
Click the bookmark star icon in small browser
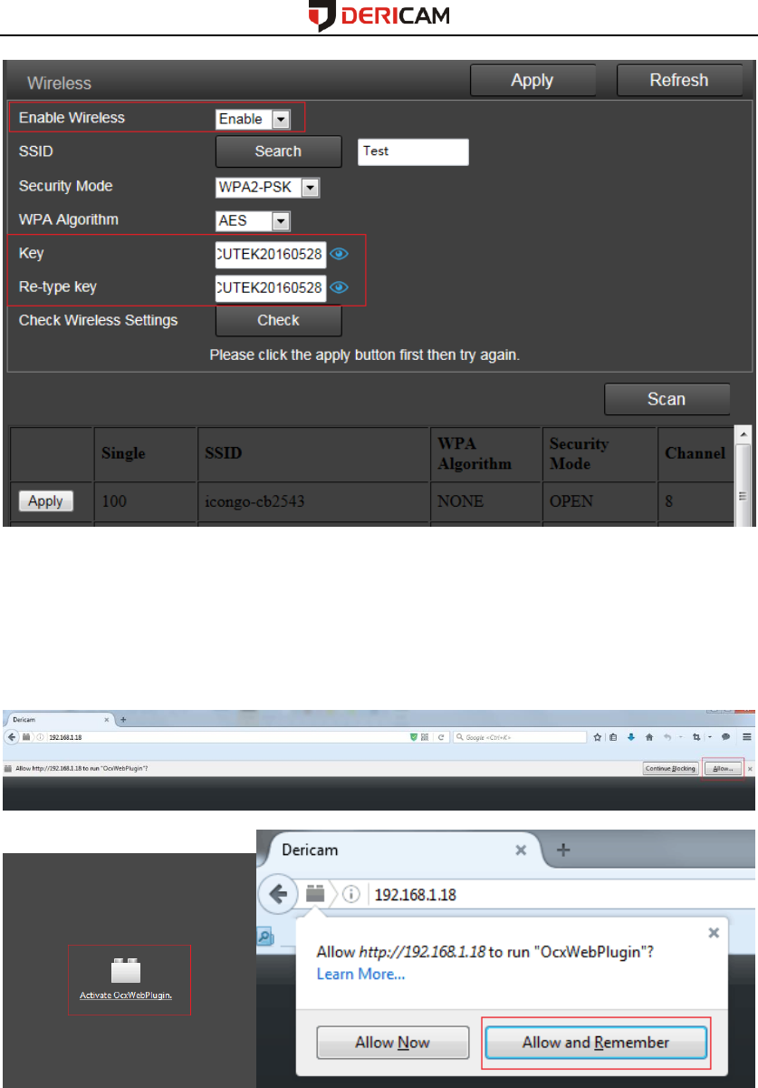(598, 738)
